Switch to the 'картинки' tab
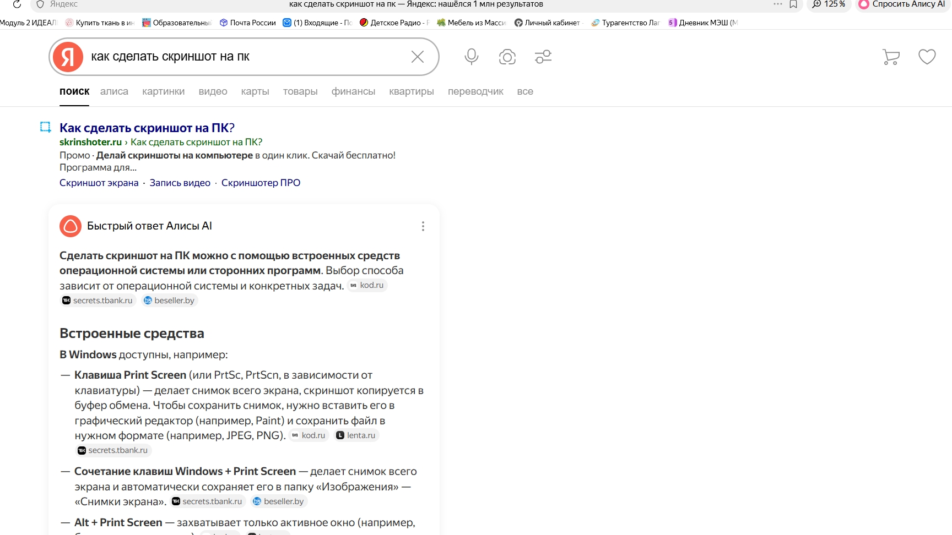 tap(163, 91)
